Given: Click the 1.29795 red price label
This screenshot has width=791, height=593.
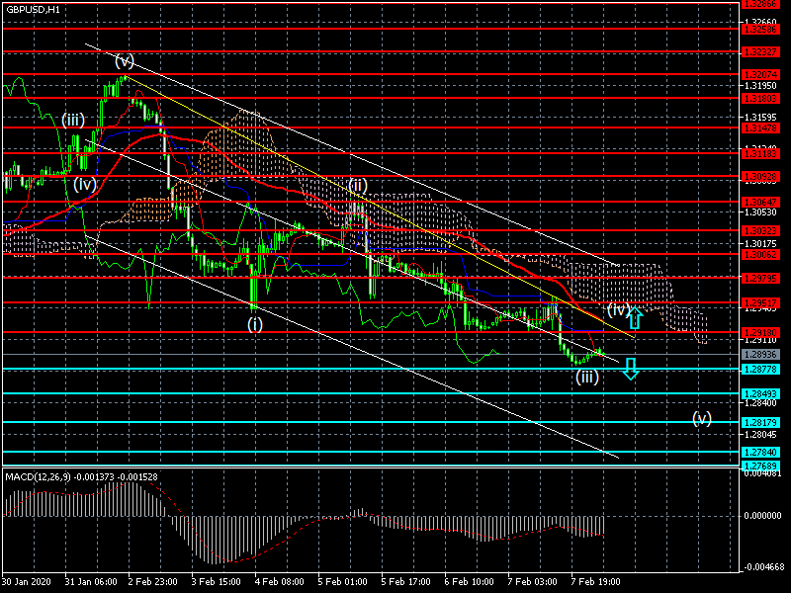Looking at the screenshot, I should 760,278.
